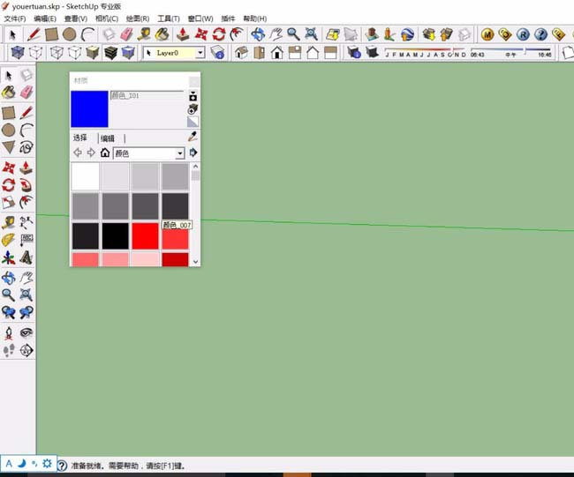The width and height of the screenshot is (574, 477).
Task: Toggle the moon night-mode icon at bottom left
Action: pos(21,463)
